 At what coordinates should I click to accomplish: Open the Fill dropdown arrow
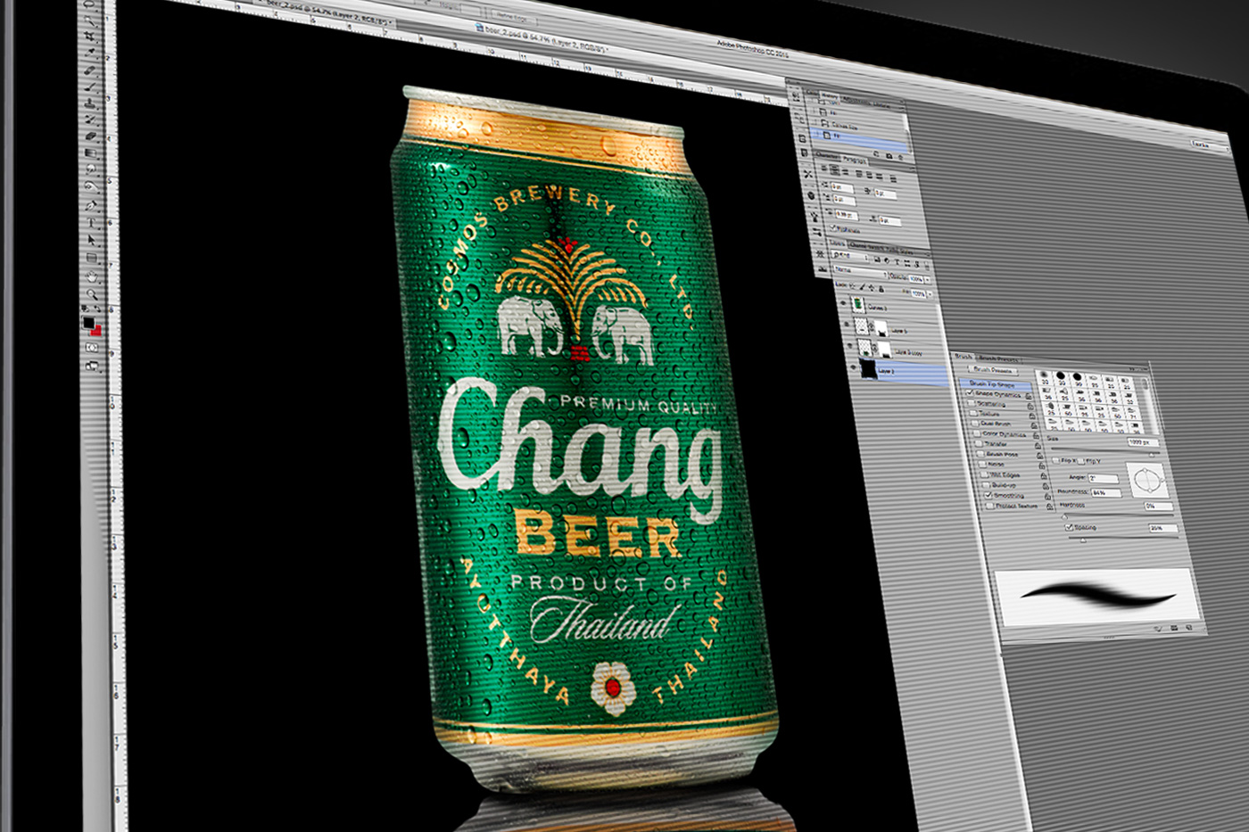coord(930,294)
